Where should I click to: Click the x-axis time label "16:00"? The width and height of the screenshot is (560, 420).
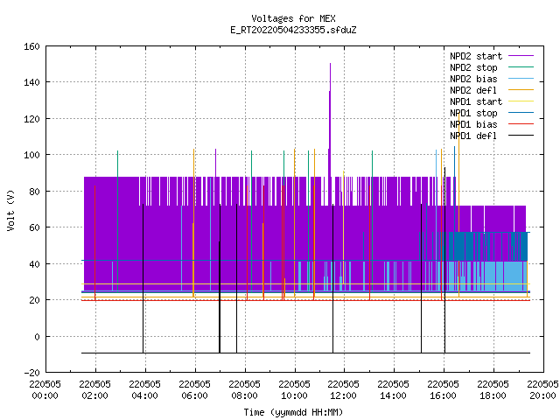click(444, 395)
